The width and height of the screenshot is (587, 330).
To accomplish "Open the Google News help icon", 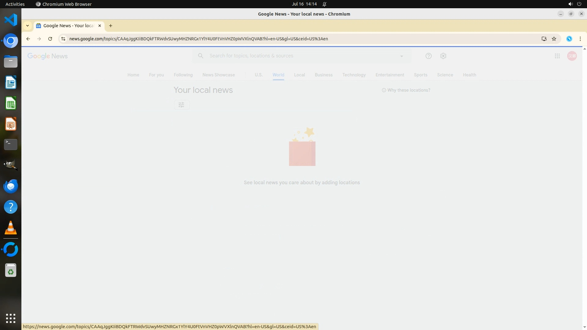I will pos(429,56).
